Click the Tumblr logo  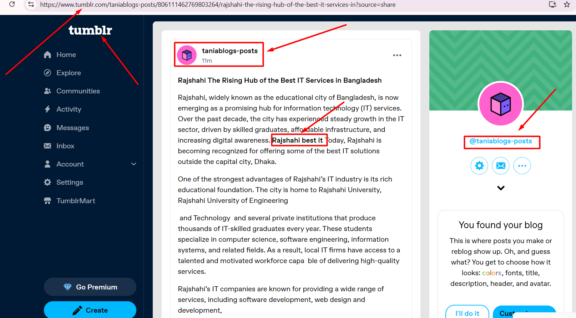(x=90, y=30)
